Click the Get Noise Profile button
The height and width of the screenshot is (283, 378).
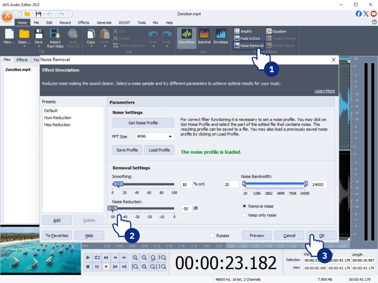[143, 123]
